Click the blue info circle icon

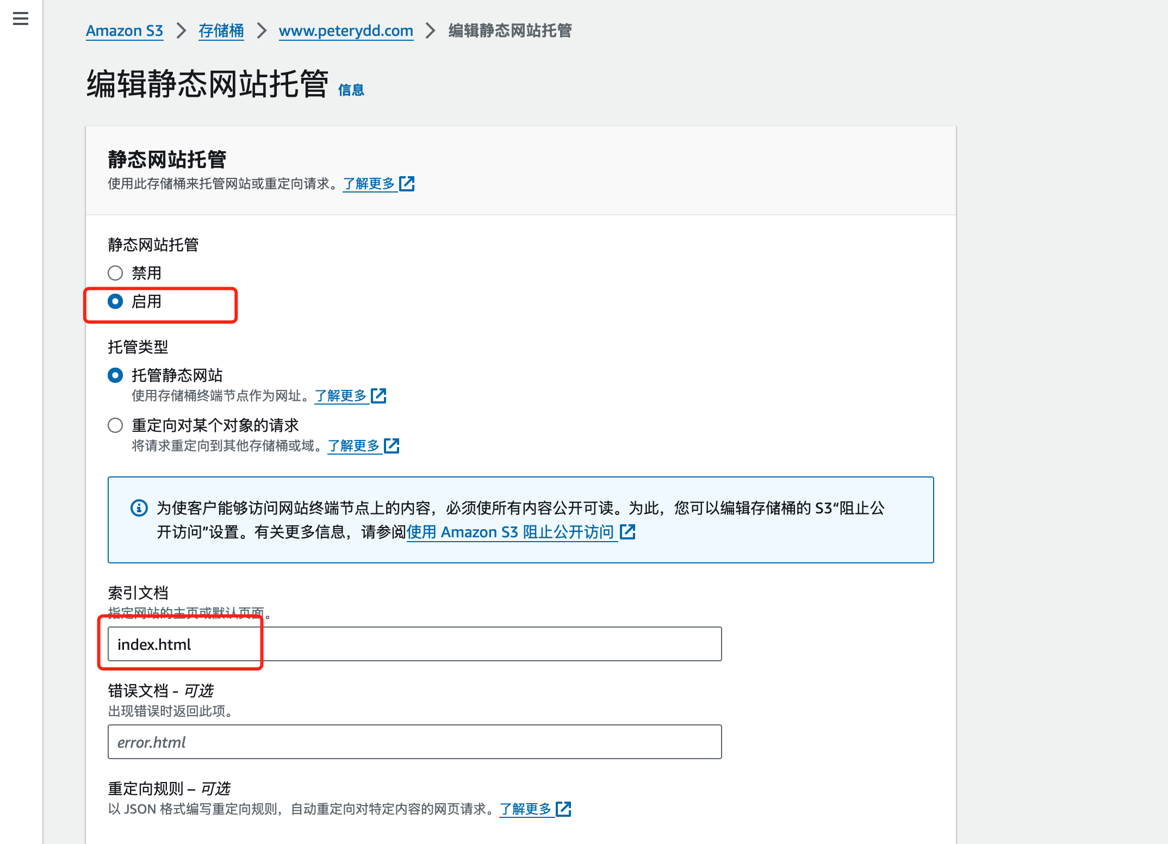click(x=139, y=508)
